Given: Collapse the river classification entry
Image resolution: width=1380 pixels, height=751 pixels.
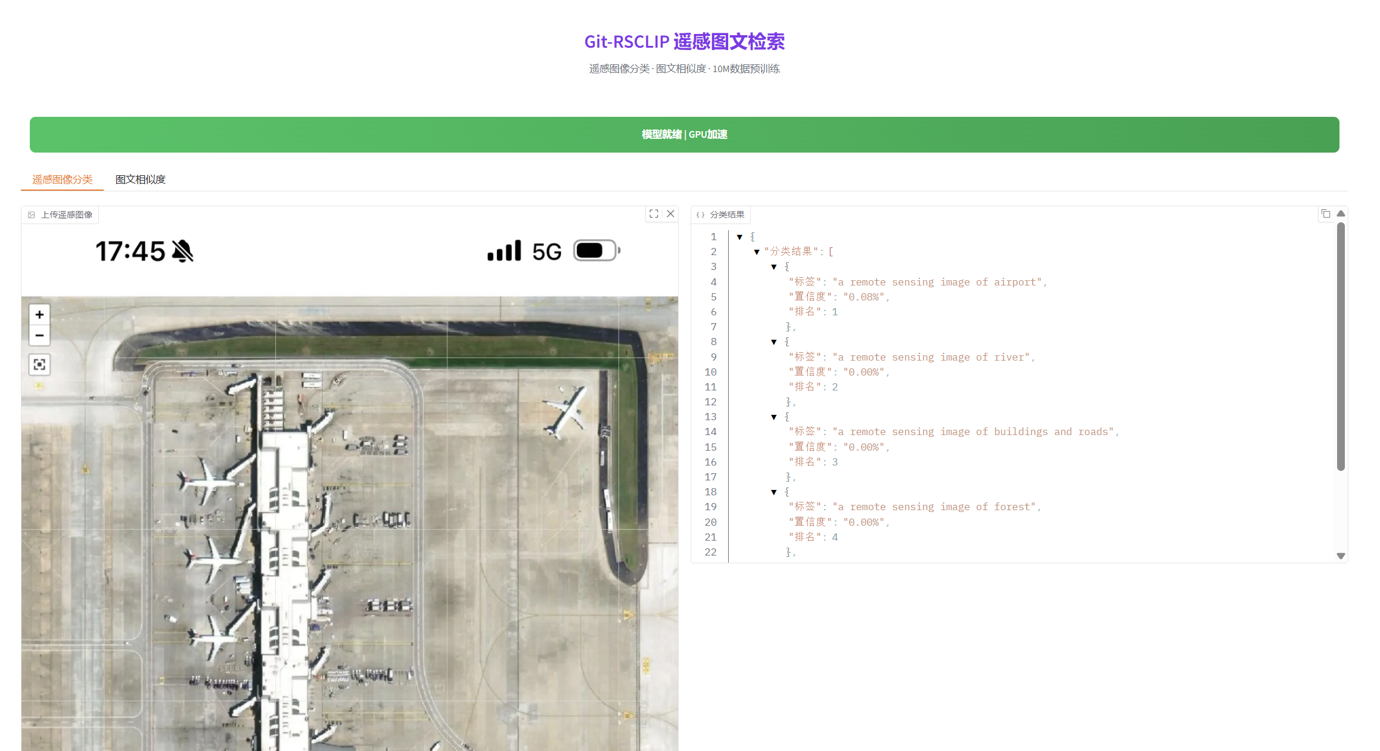Looking at the screenshot, I should click(774, 342).
